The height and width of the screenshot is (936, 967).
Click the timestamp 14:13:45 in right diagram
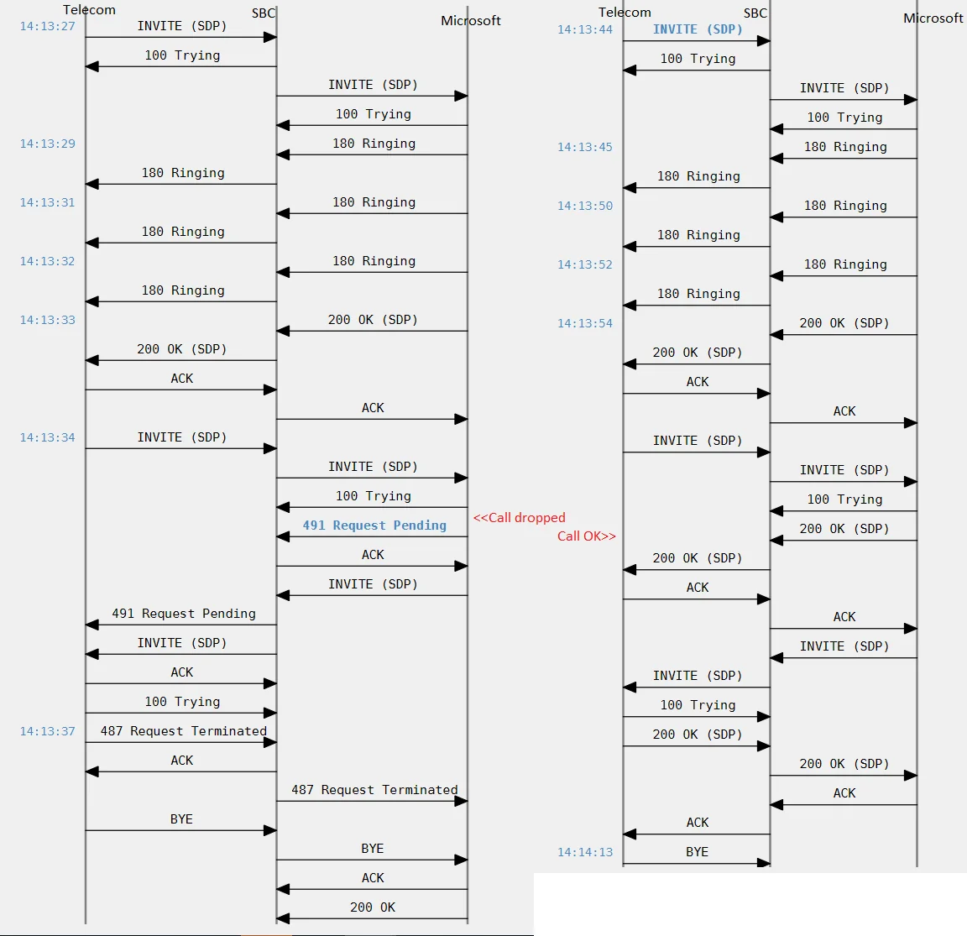click(584, 147)
